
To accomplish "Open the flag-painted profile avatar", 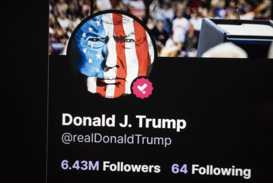I will (112, 55).
